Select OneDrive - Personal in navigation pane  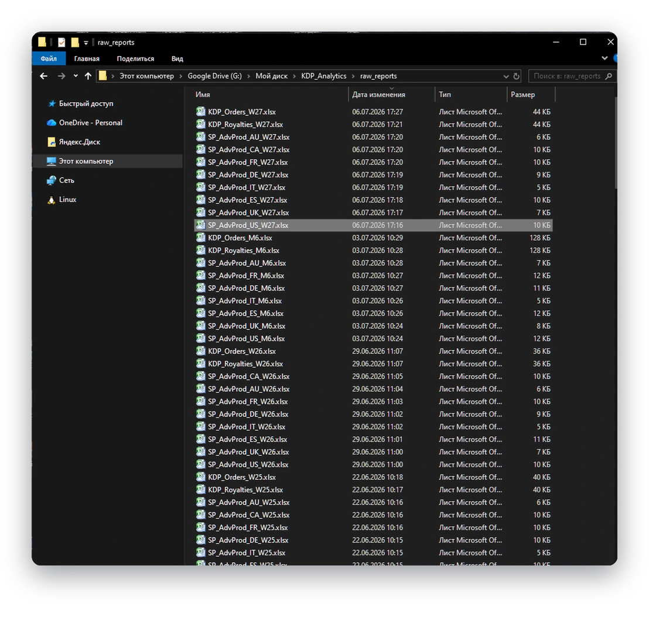coord(91,123)
